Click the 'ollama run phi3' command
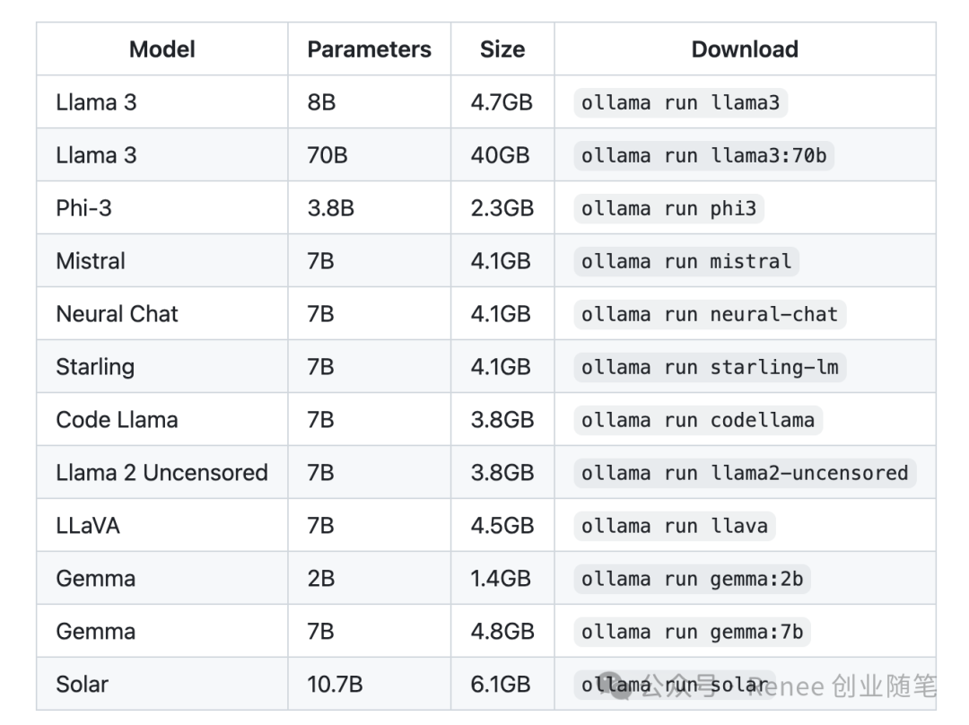Image resolution: width=969 pixels, height=725 pixels. (x=668, y=208)
